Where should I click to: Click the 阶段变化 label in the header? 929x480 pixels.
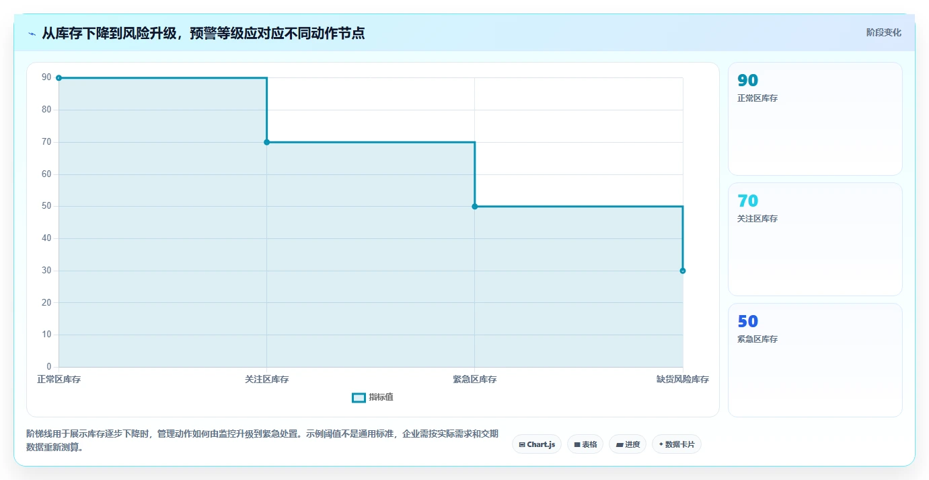coord(883,32)
